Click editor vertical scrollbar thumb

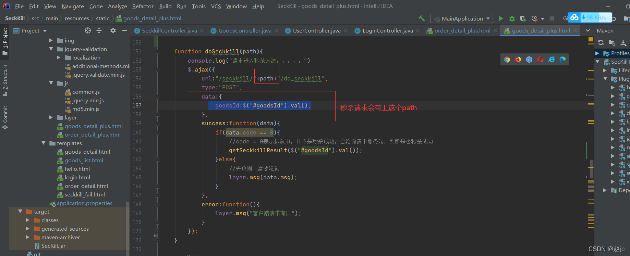click(x=592, y=168)
